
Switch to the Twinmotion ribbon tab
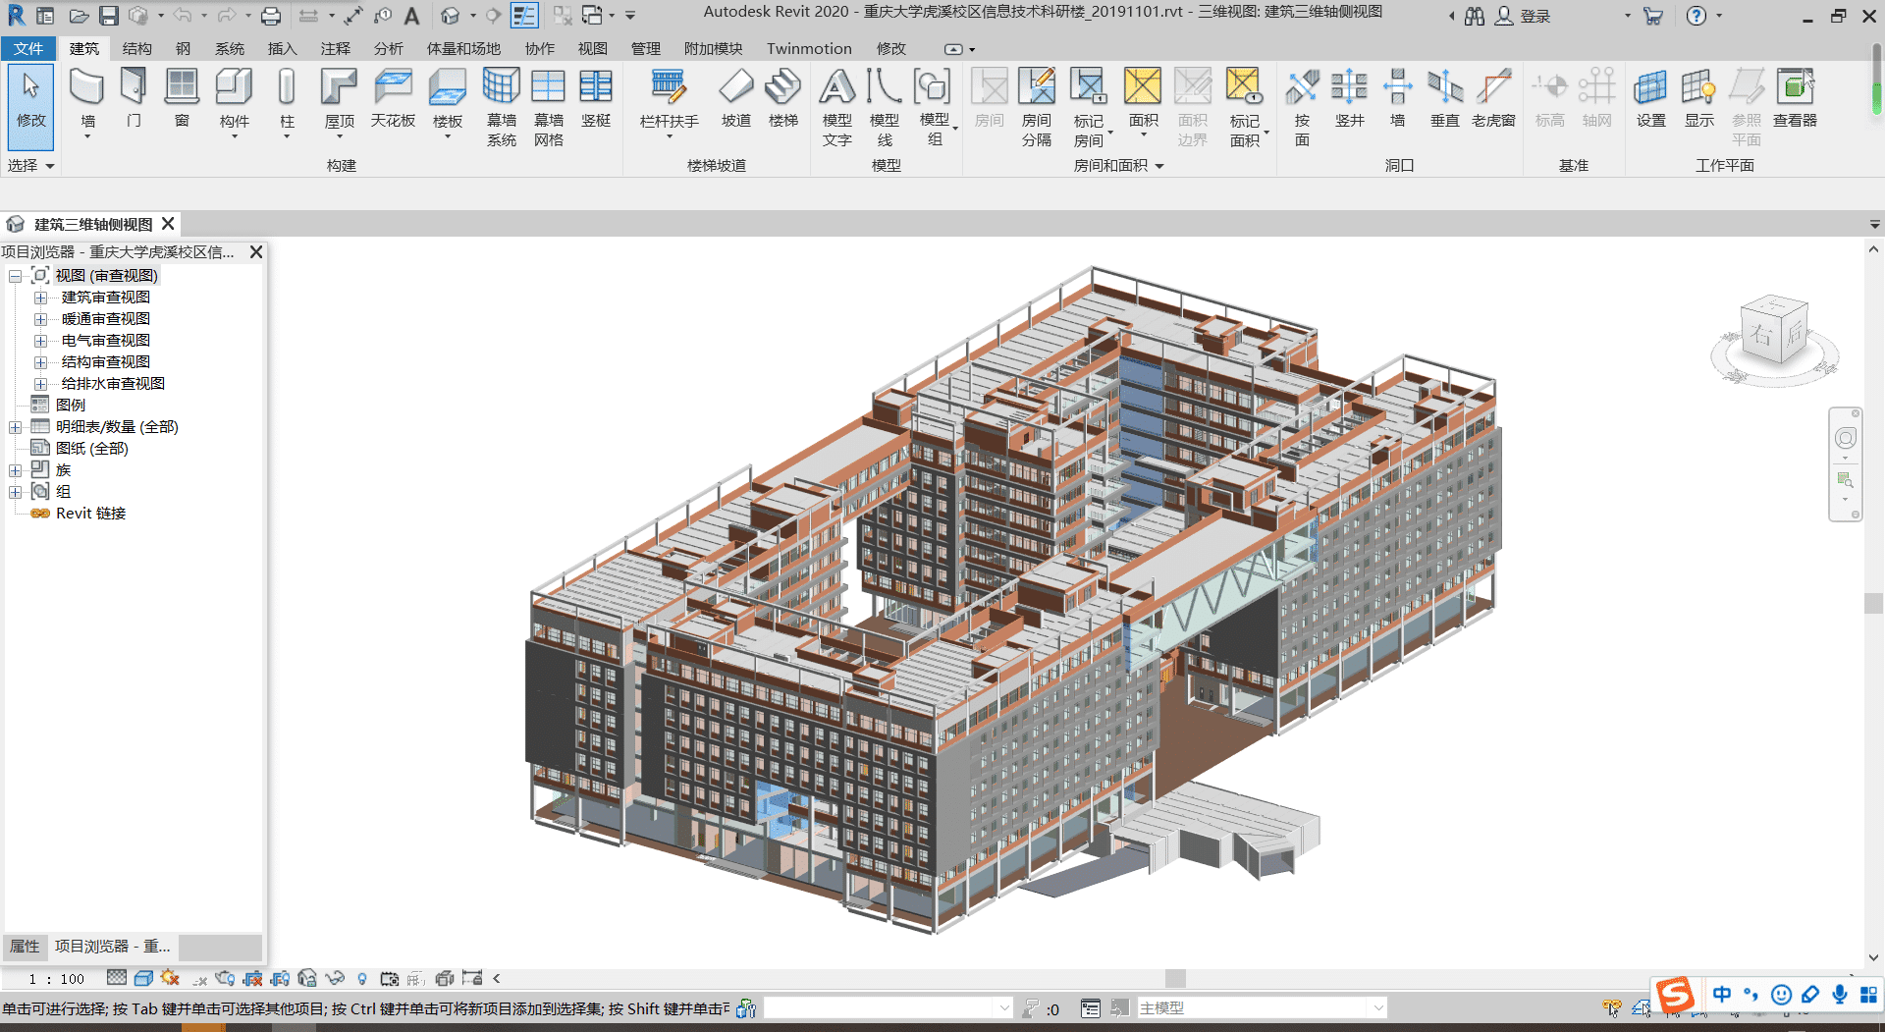(x=809, y=48)
